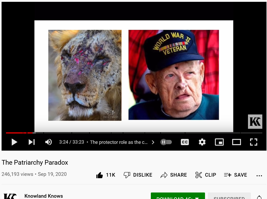The height and width of the screenshot is (199, 267).
Task: Mute the video volume
Action: point(48,142)
